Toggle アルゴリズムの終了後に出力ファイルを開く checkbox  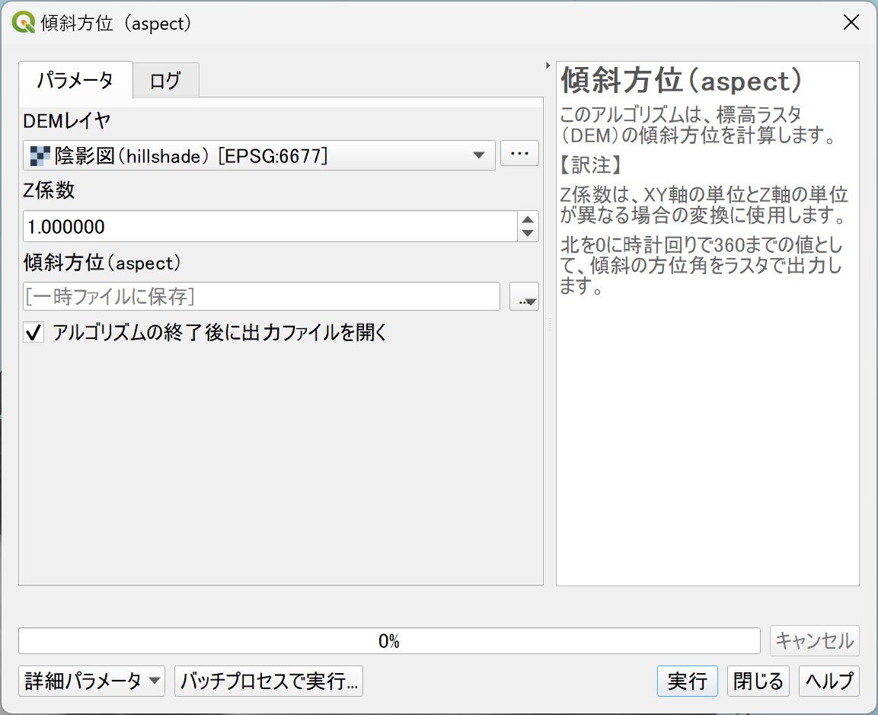(x=34, y=333)
